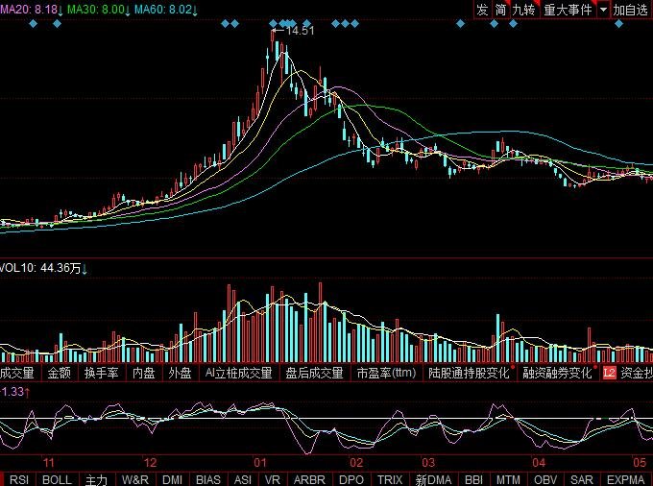The image size is (653, 486).
Task: Select the BBI indicator tab
Action: tap(474, 479)
